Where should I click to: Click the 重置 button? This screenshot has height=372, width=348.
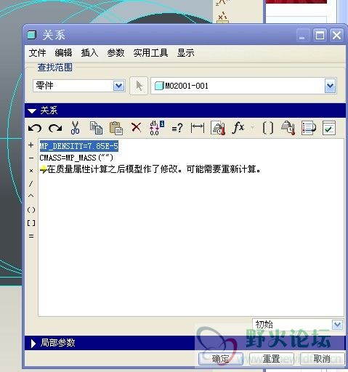pyautogui.click(x=271, y=358)
